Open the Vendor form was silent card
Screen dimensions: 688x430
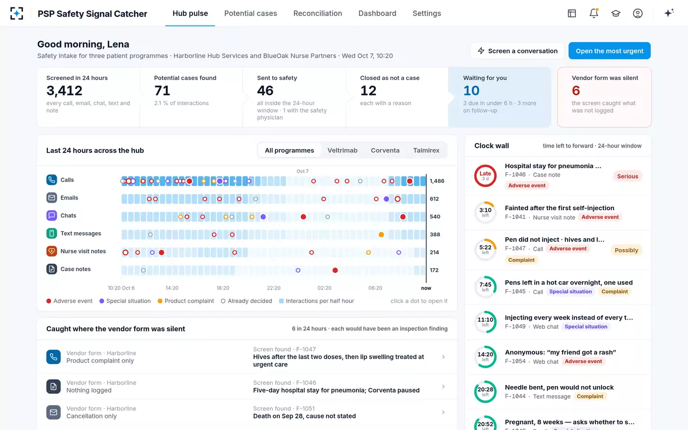(604, 97)
